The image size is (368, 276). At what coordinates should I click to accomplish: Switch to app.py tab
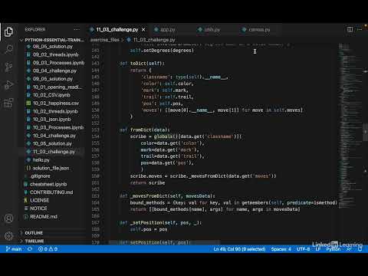click(x=168, y=30)
